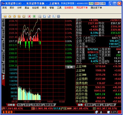Open the 智能 menu

[x=52, y=8]
